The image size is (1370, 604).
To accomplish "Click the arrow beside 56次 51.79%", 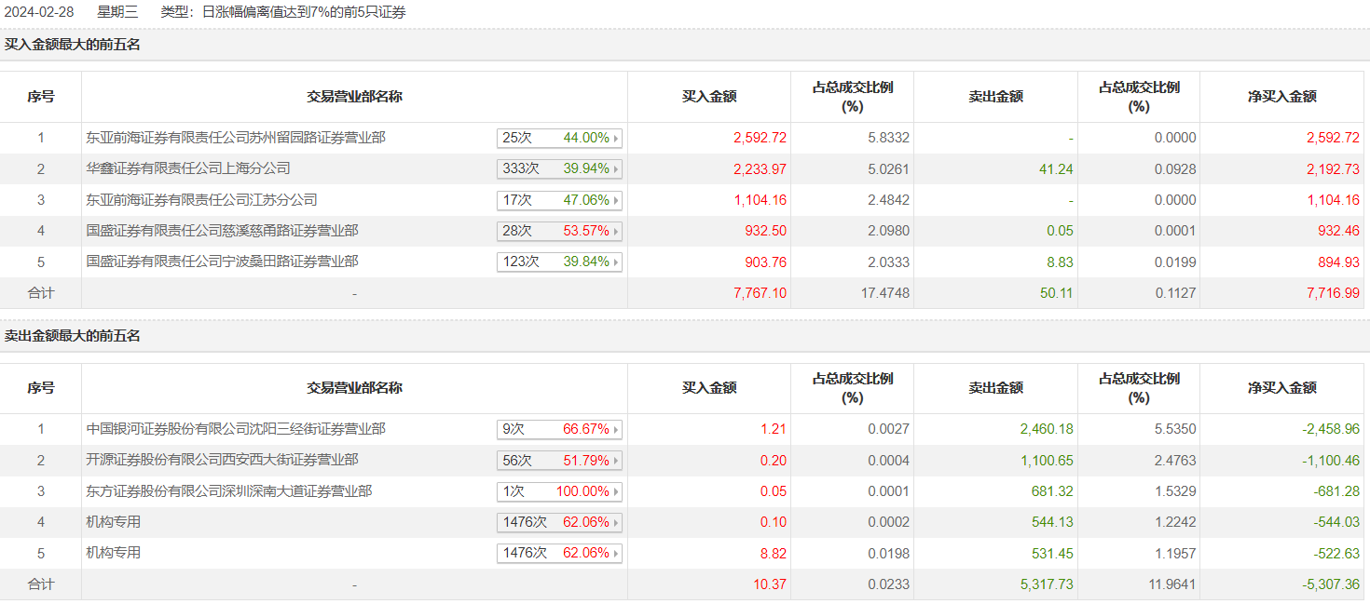I will click(x=616, y=460).
